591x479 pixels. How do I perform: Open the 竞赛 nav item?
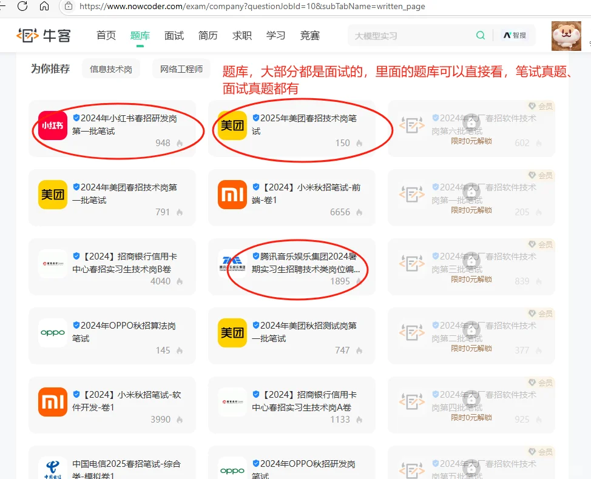pyautogui.click(x=310, y=35)
